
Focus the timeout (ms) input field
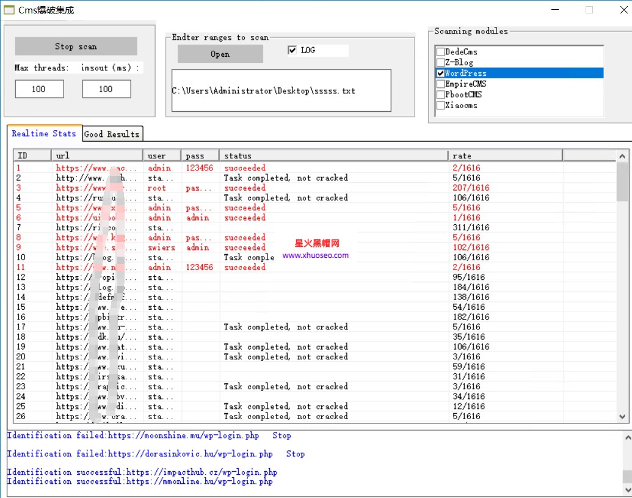click(106, 89)
